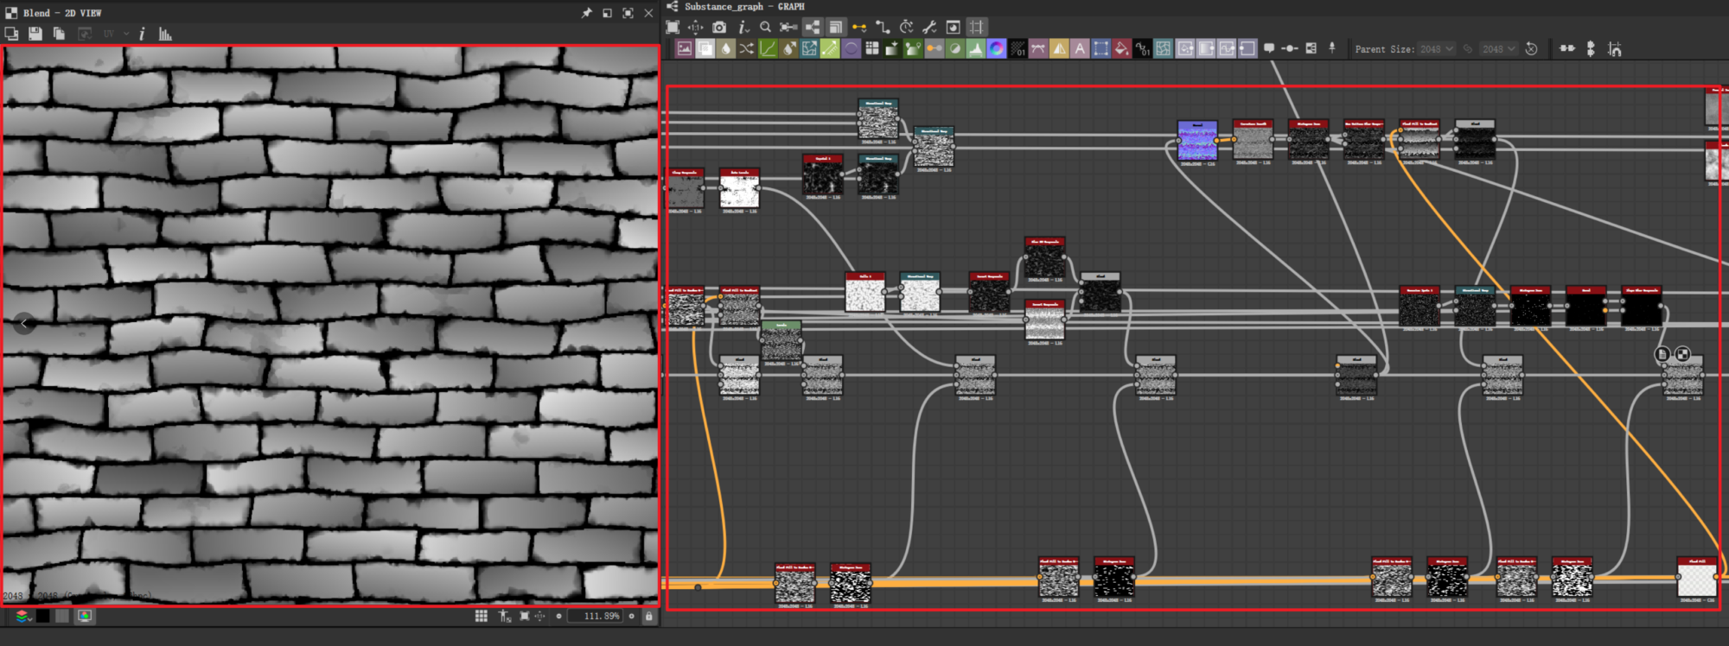1729x646 pixels.
Task: Add a node using the water drop icon
Action: tap(726, 49)
